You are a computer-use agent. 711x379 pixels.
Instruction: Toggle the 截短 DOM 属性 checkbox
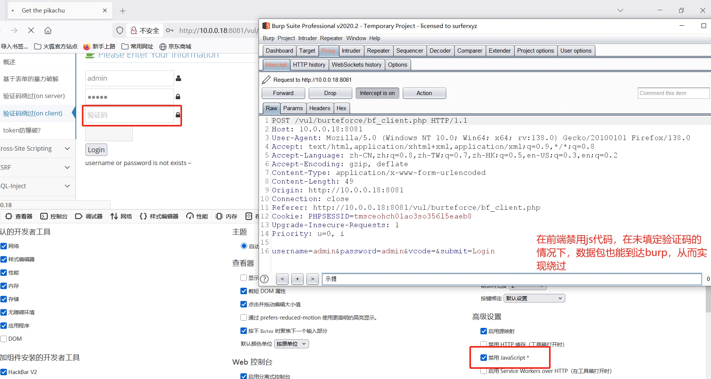tap(244, 291)
